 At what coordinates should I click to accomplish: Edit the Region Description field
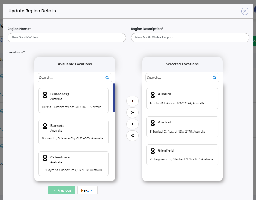point(190,37)
